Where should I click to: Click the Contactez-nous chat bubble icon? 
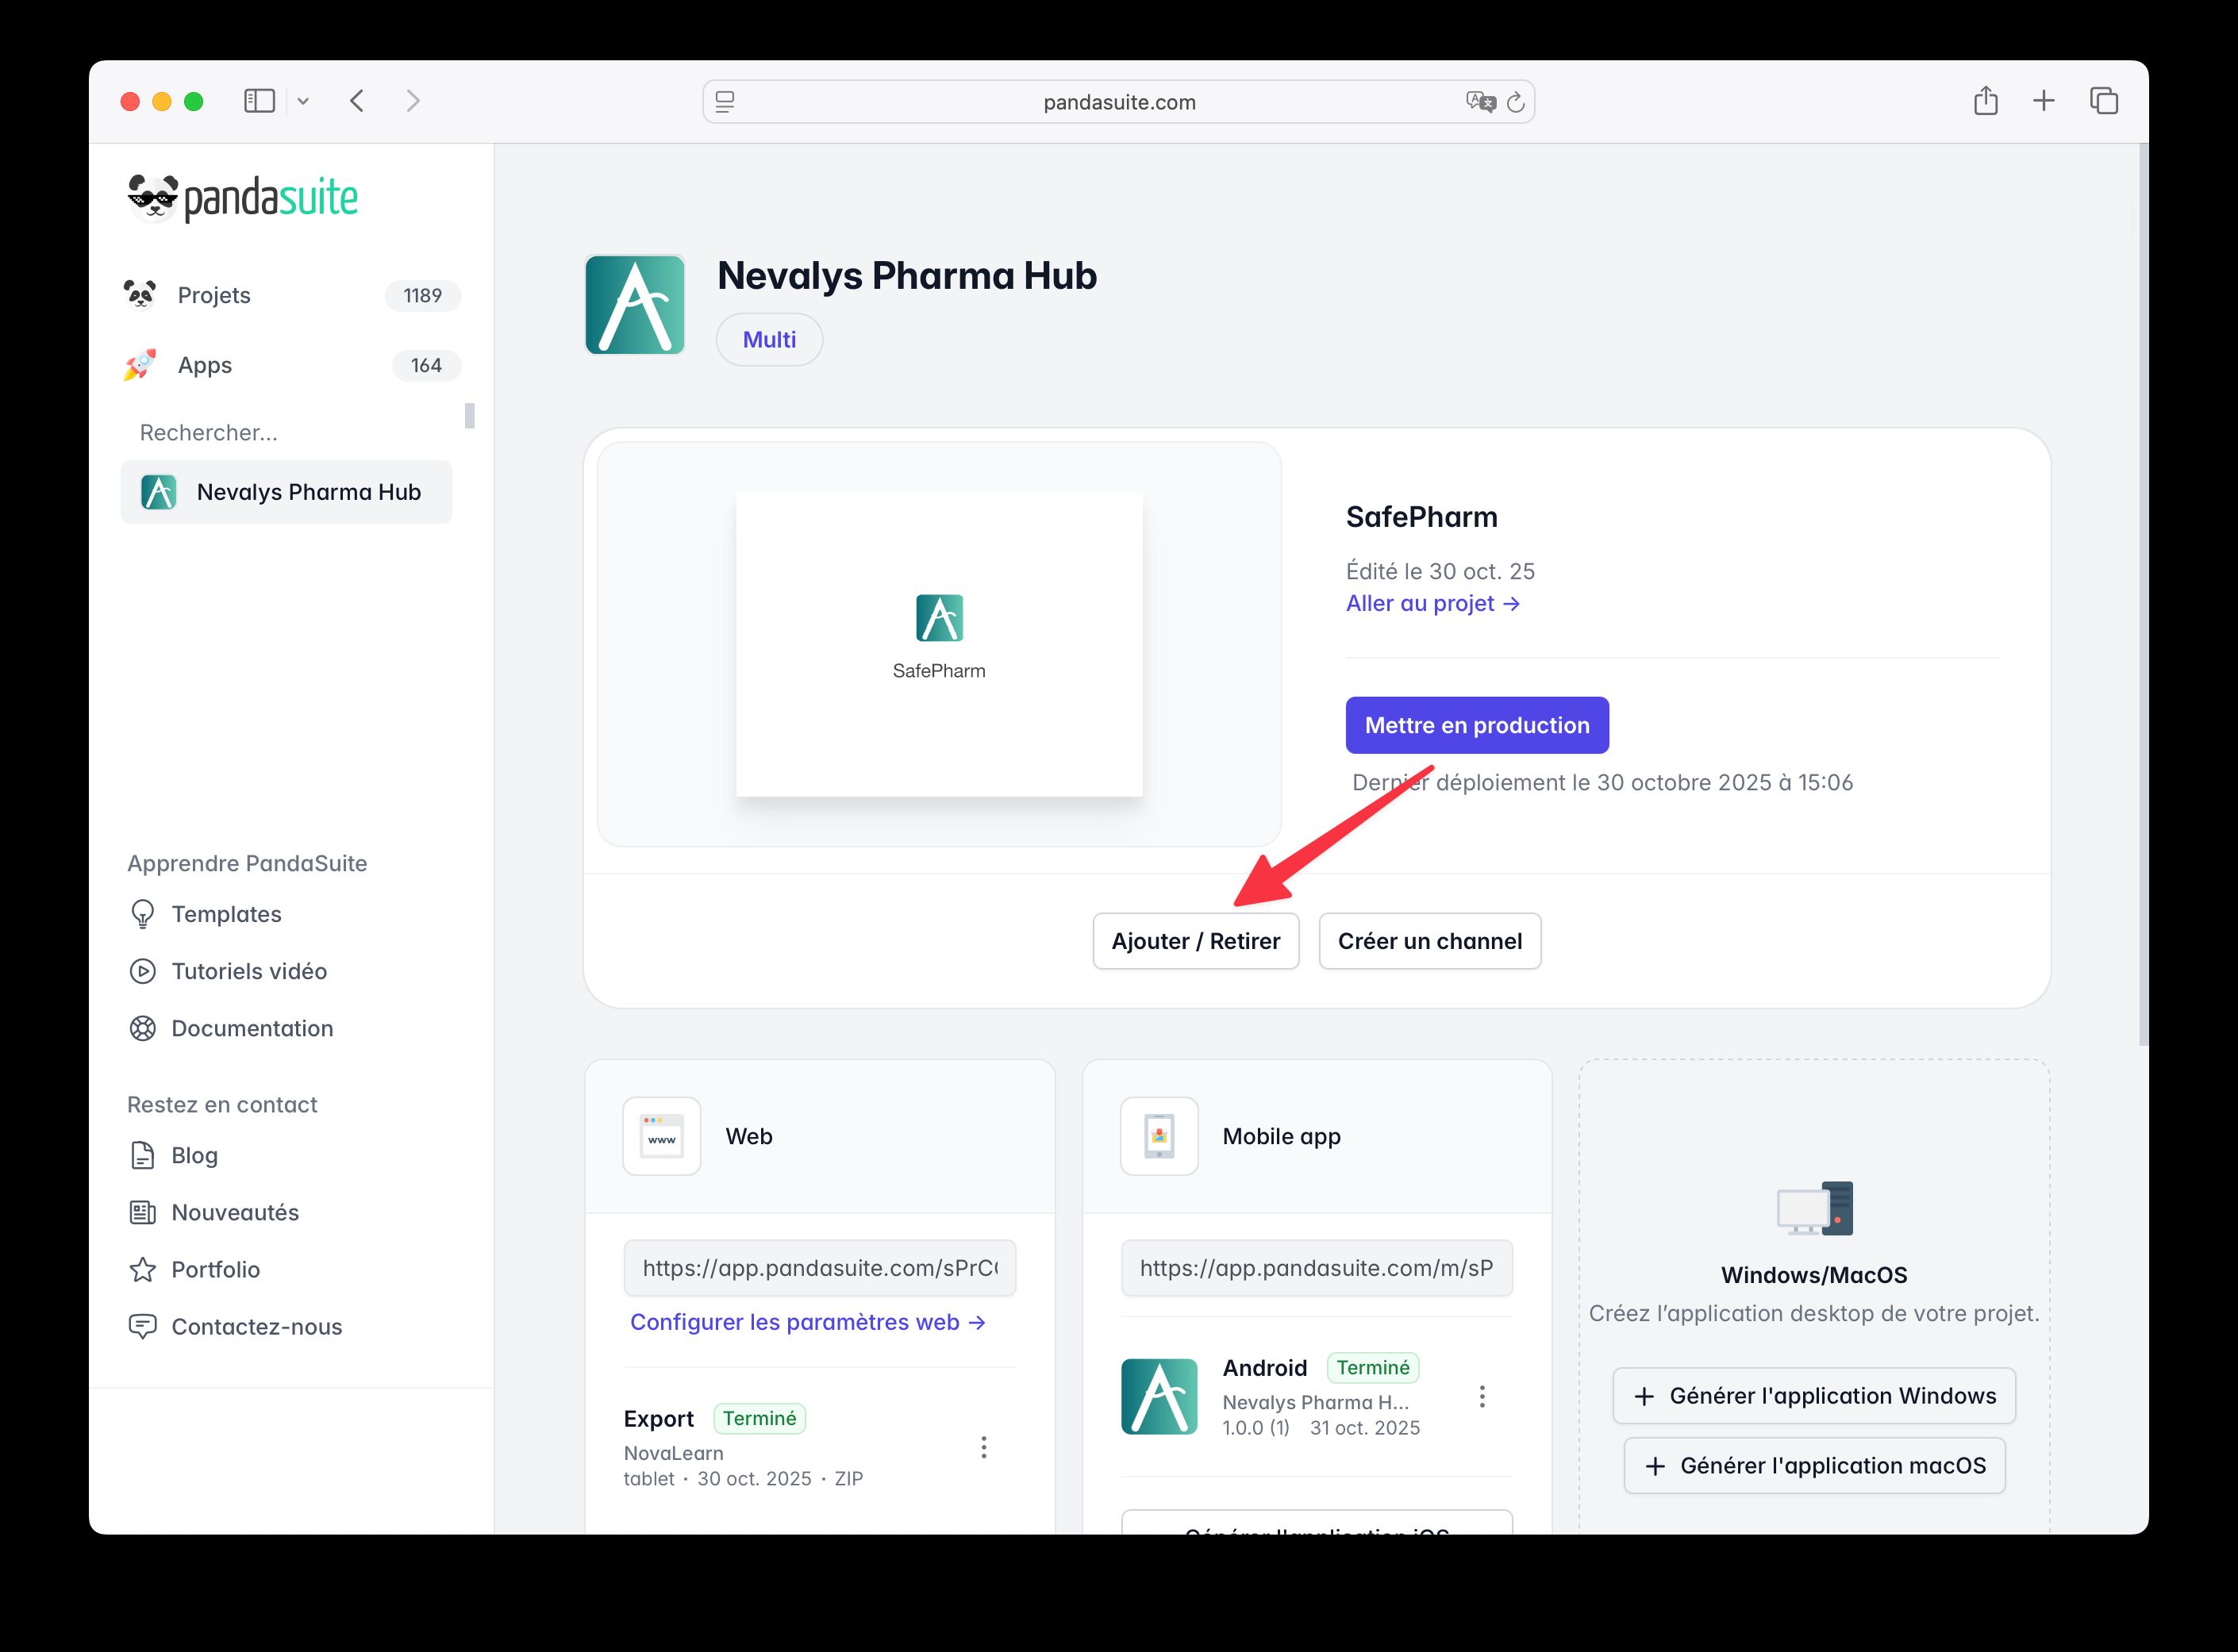point(143,1326)
